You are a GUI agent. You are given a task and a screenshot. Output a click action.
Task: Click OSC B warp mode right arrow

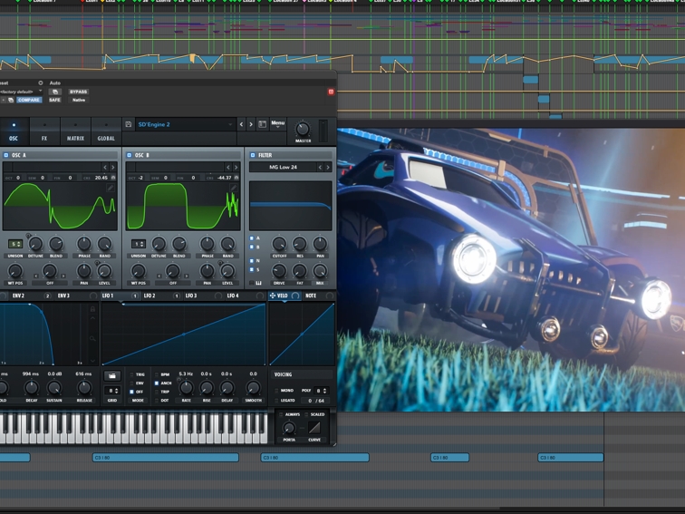187,276
